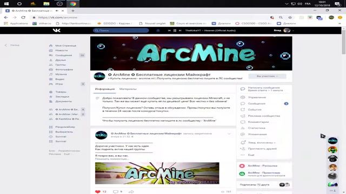Switch to the Materials tab
The width and height of the screenshot is (346, 194).
point(128,89)
